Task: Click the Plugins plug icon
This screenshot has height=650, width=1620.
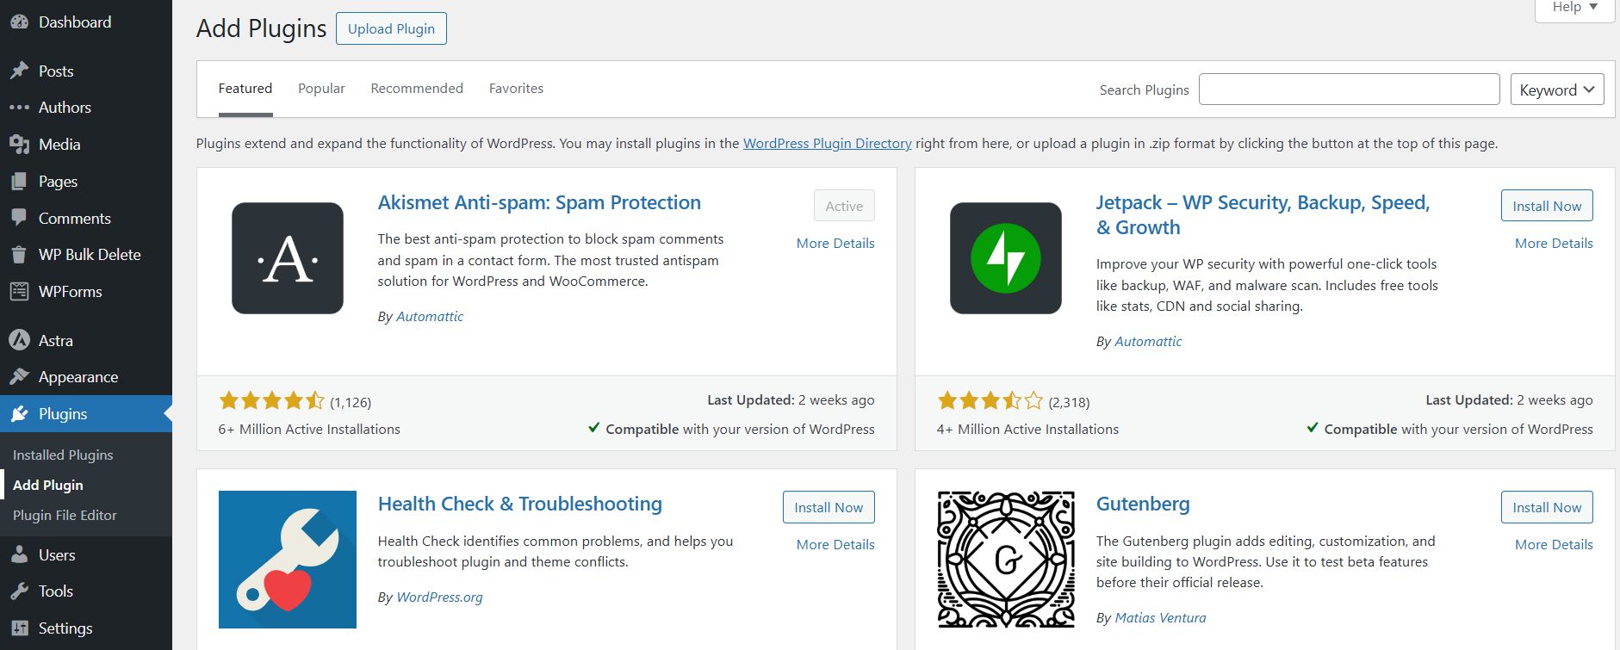Action: [19, 414]
